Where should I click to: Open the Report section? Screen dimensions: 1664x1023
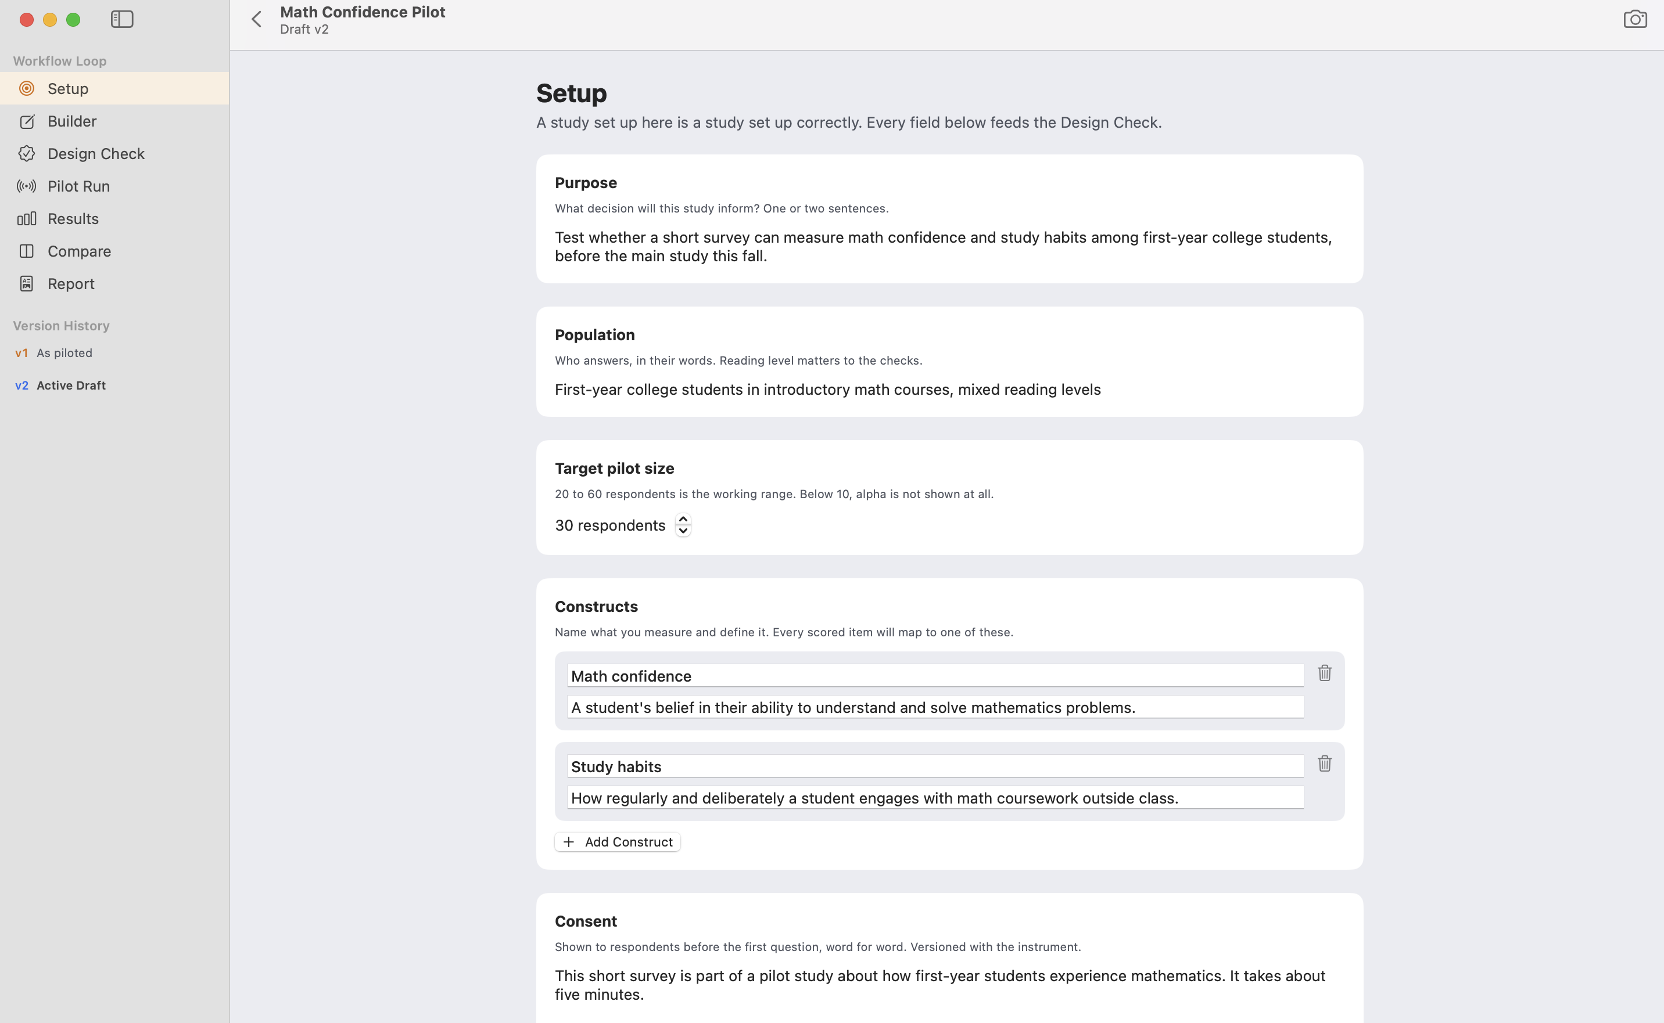tap(114, 283)
